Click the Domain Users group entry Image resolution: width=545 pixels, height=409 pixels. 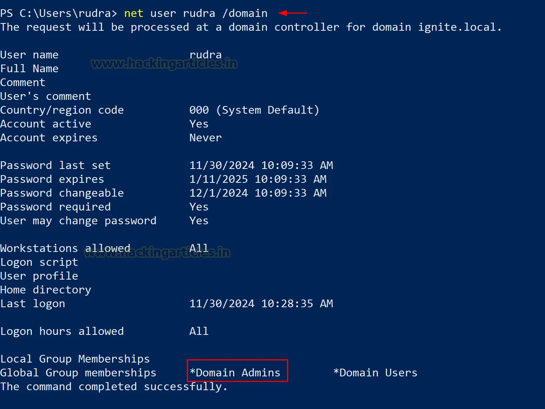(375, 373)
